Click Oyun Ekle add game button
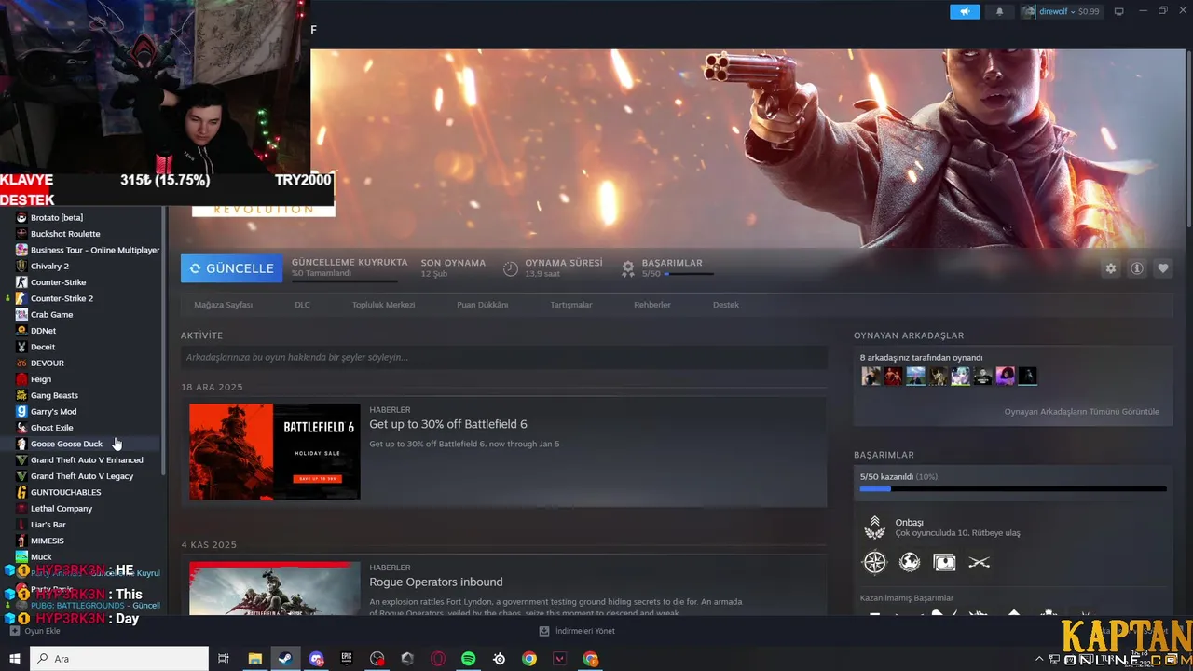Screen dimensions: 1193x671 pos(34,631)
